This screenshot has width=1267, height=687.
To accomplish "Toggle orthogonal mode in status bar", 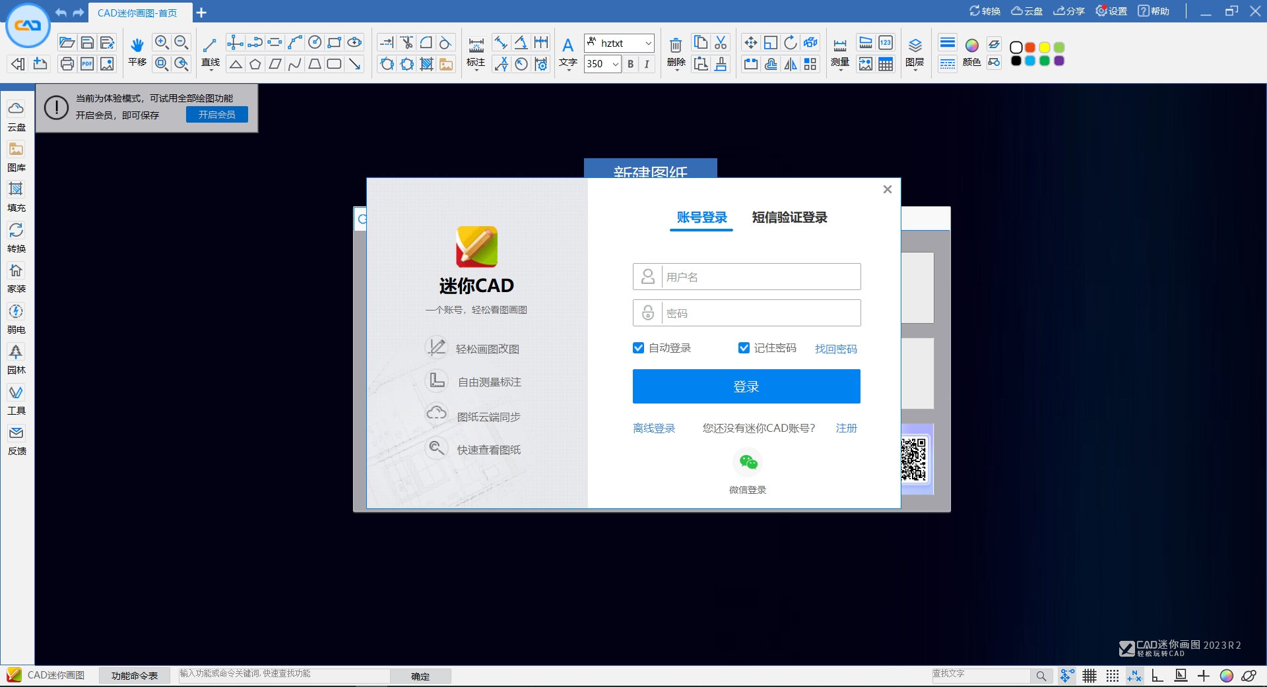I will (x=1157, y=676).
